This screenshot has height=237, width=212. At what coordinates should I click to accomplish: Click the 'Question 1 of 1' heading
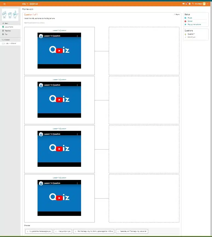(31, 15)
